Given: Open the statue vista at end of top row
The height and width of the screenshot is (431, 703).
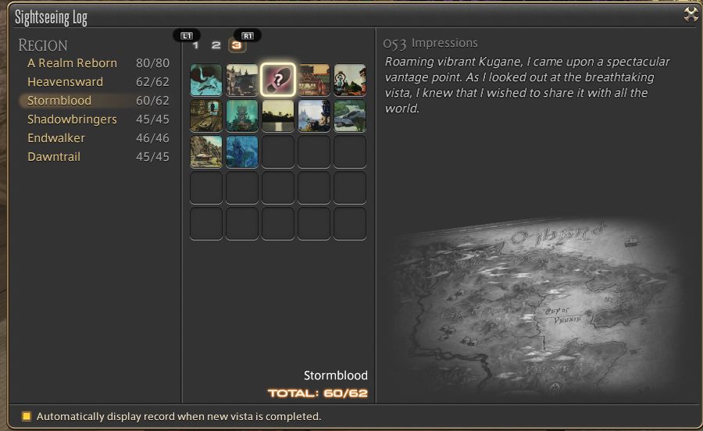Looking at the screenshot, I should [x=350, y=80].
